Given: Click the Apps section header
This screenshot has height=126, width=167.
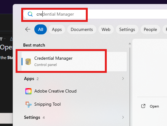Looking at the screenshot, I should [x=29, y=79].
